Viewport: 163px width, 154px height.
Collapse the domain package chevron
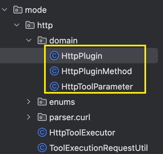point(29,40)
